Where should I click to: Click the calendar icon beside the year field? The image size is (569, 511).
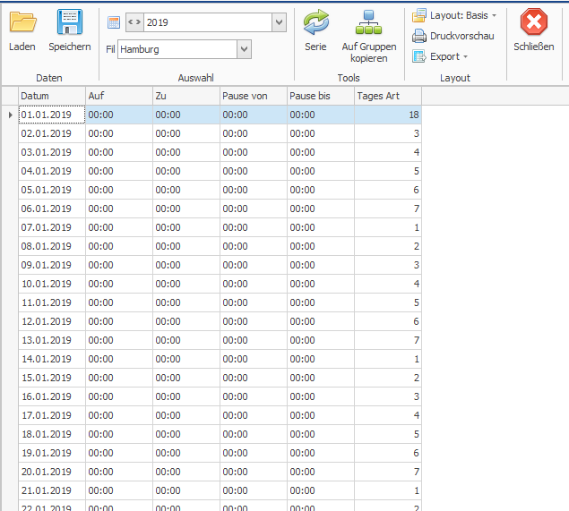pos(114,22)
